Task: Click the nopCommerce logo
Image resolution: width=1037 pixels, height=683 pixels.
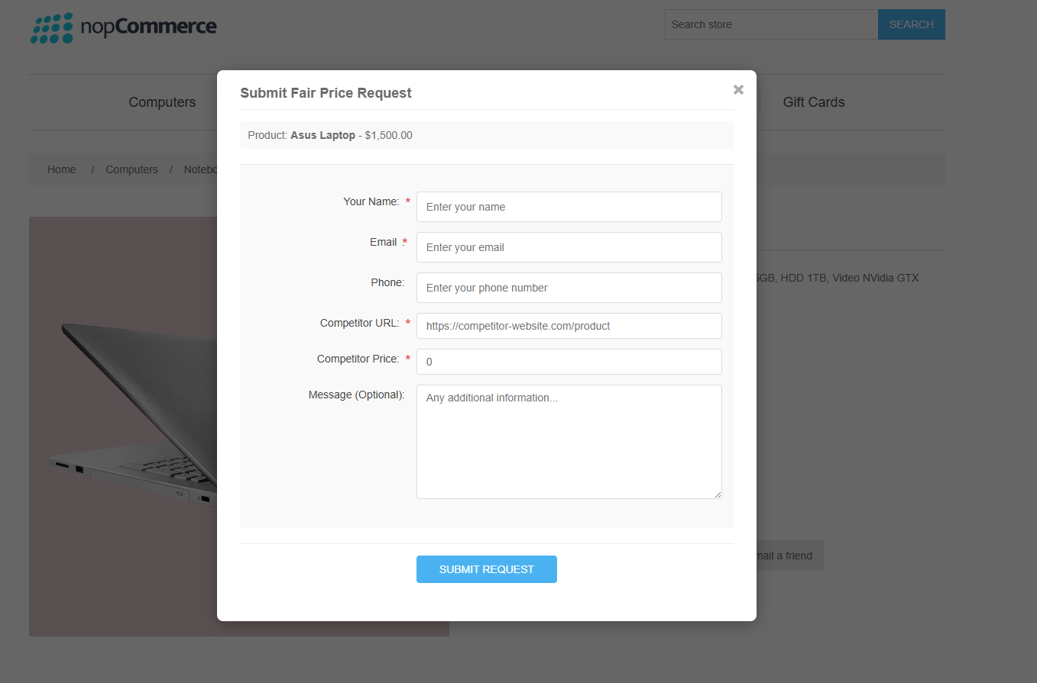Action: pyautogui.click(x=124, y=27)
